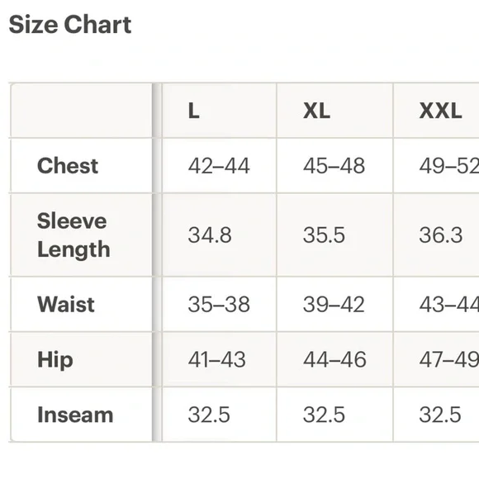This screenshot has height=479, width=479.
Task: Select the L size column header
Action: pos(219,111)
